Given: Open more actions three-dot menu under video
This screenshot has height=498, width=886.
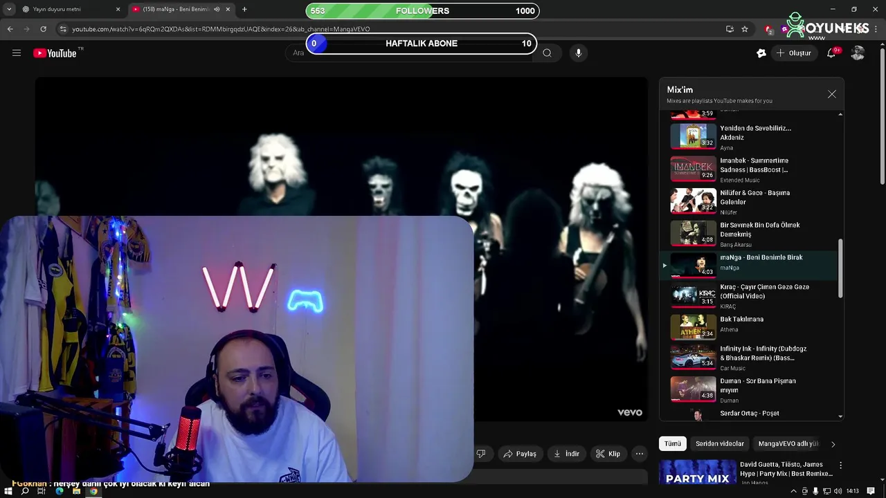Looking at the screenshot, I should (640, 454).
